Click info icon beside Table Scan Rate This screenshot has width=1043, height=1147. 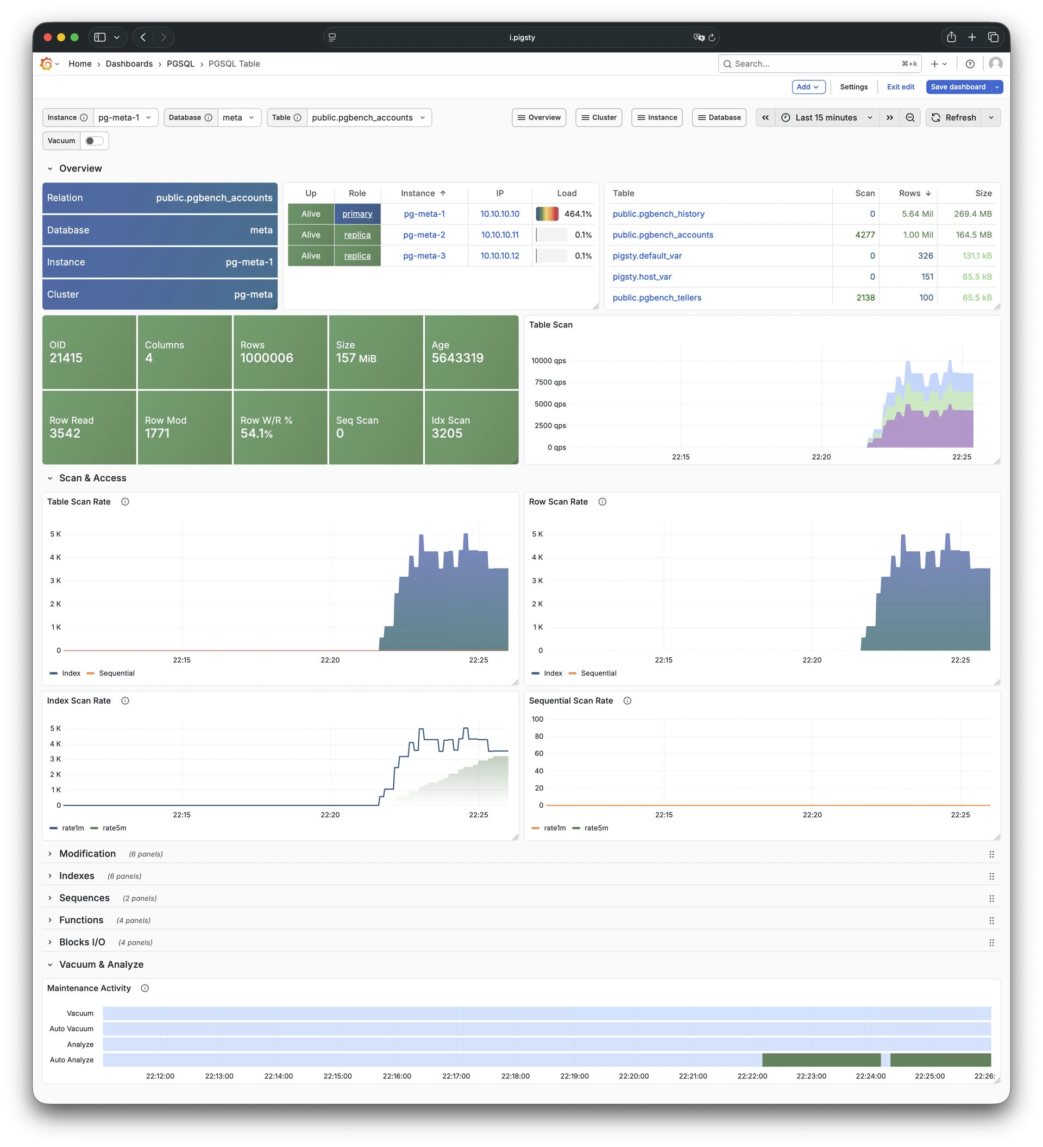125,502
